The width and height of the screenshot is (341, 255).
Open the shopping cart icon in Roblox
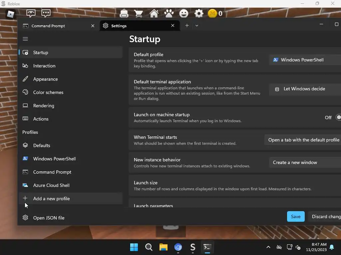(138, 13)
